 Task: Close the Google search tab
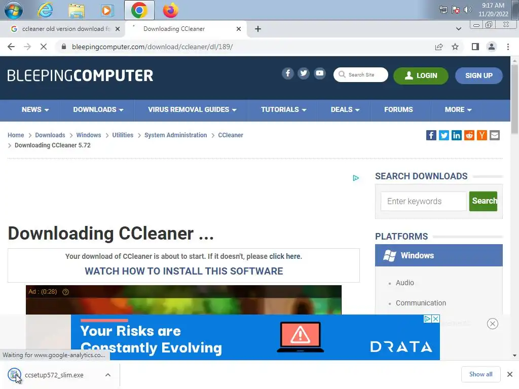(118, 29)
